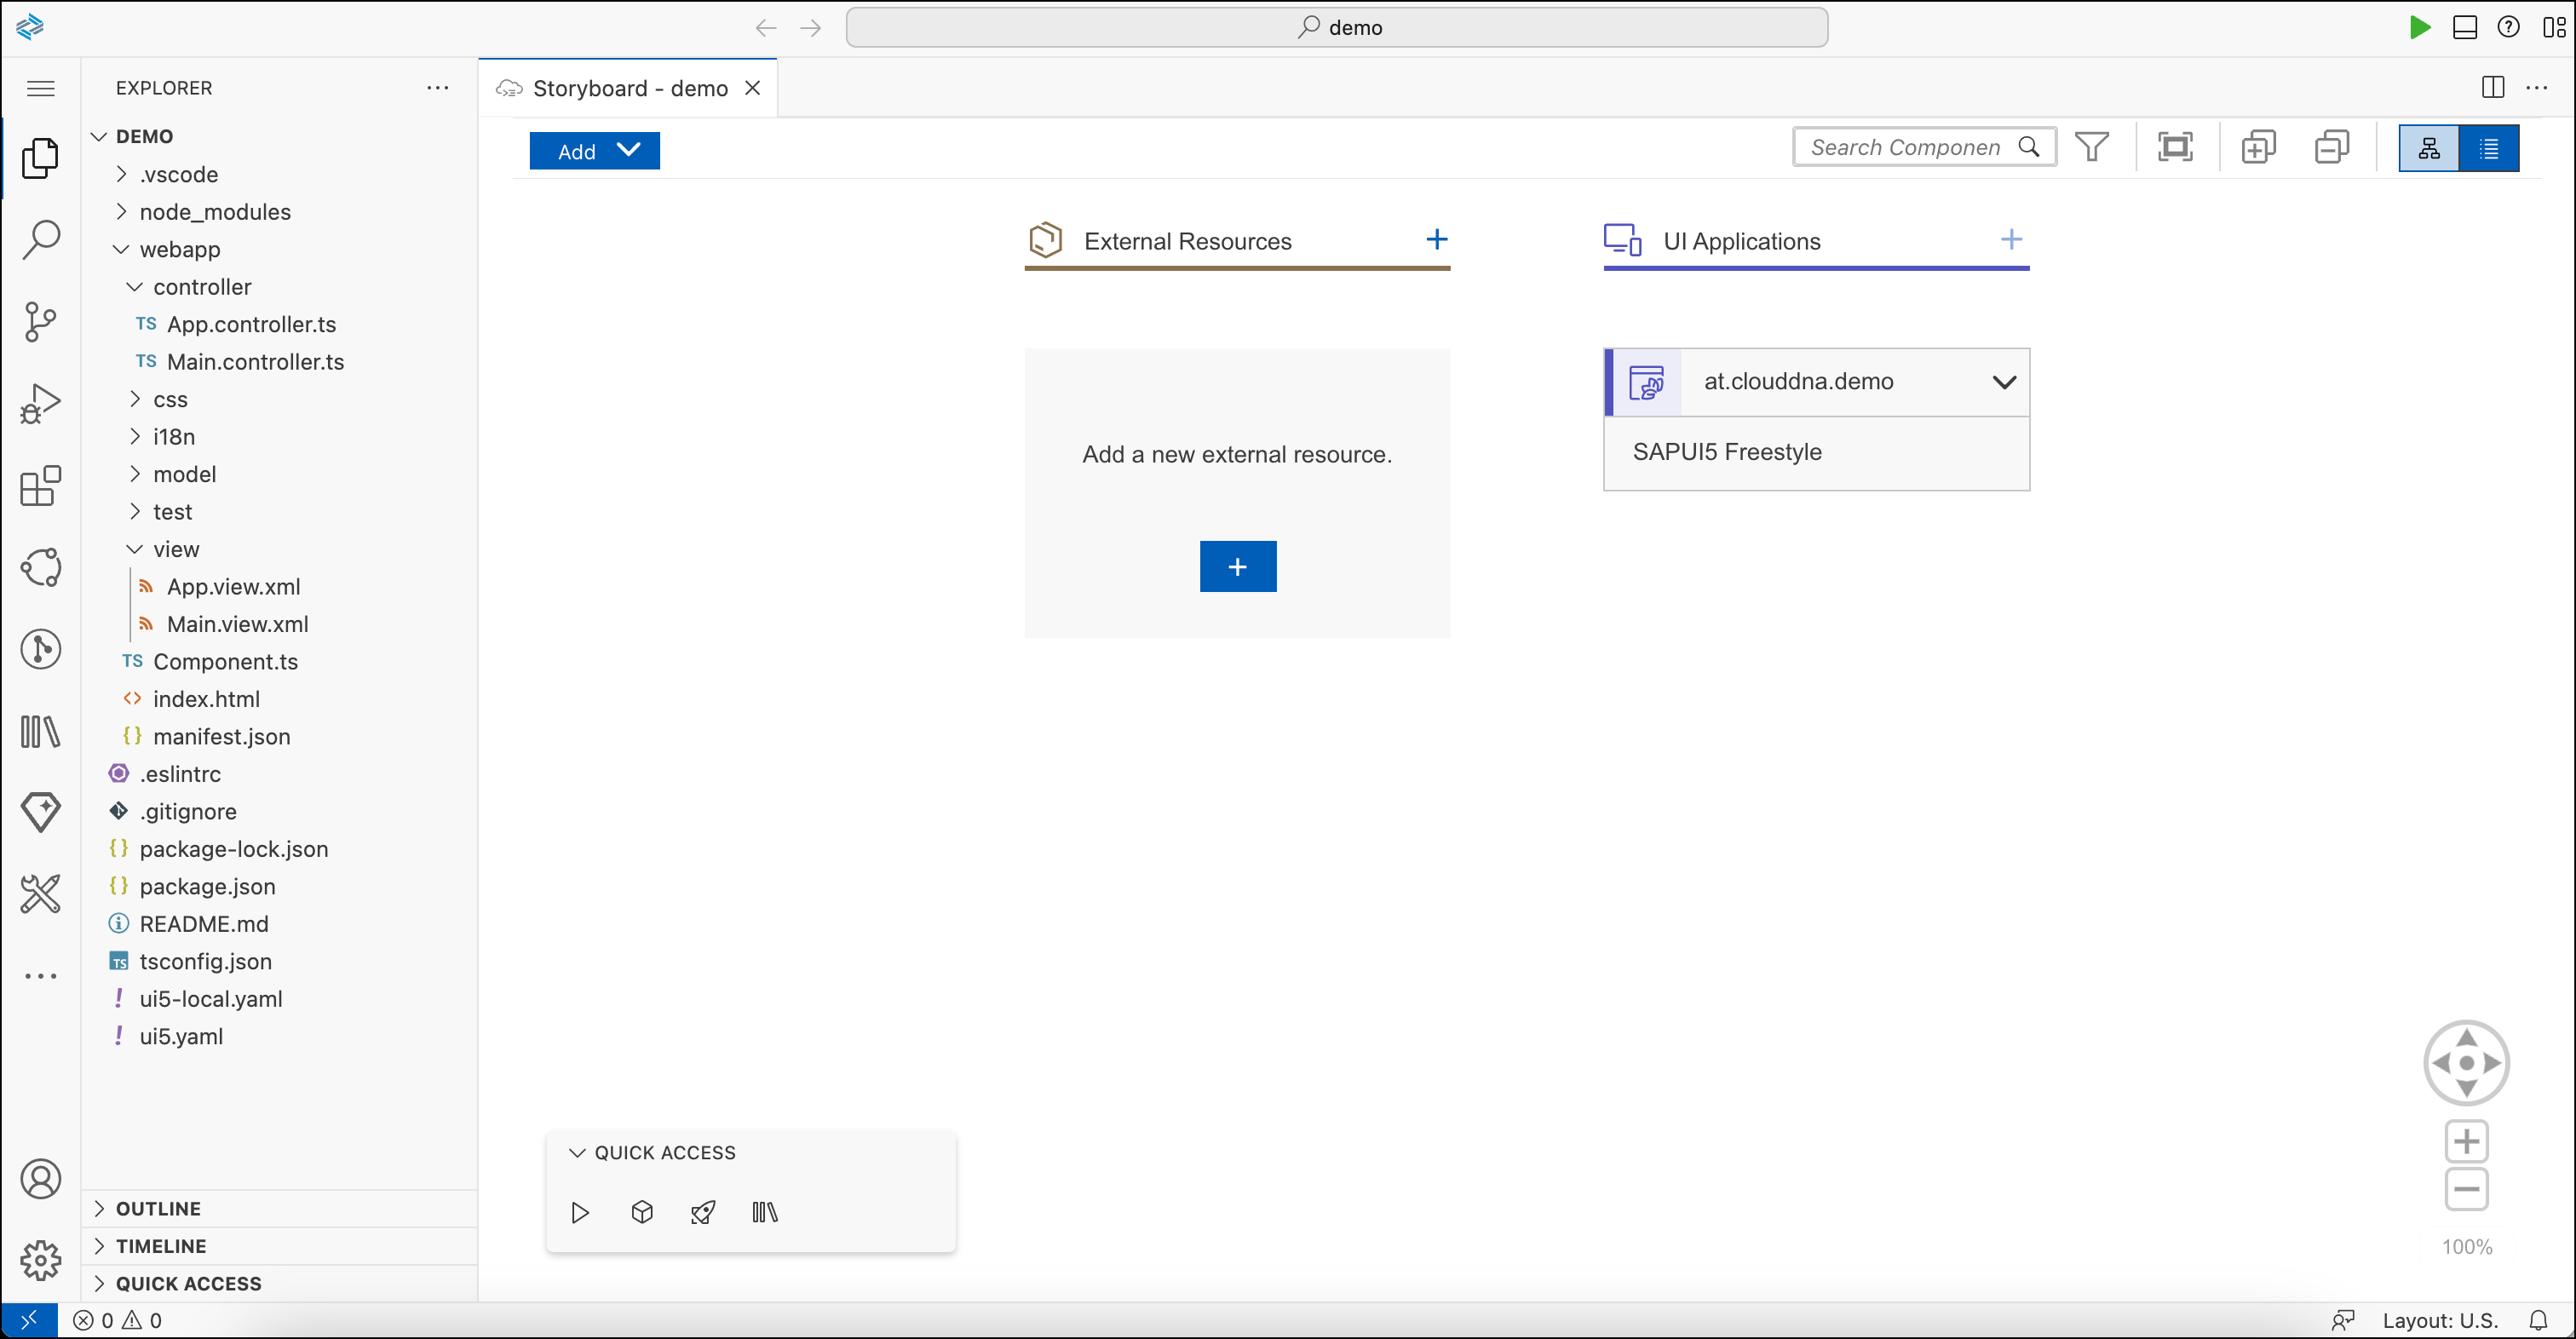Viewport: 2576px width, 1339px height.
Task: Enable the list view toggle
Action: 2490,147
